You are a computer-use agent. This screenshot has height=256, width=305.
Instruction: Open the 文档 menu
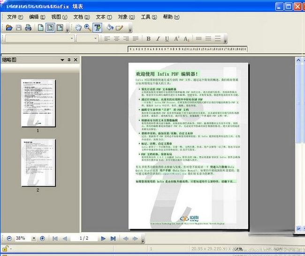(x=82, y=17)
